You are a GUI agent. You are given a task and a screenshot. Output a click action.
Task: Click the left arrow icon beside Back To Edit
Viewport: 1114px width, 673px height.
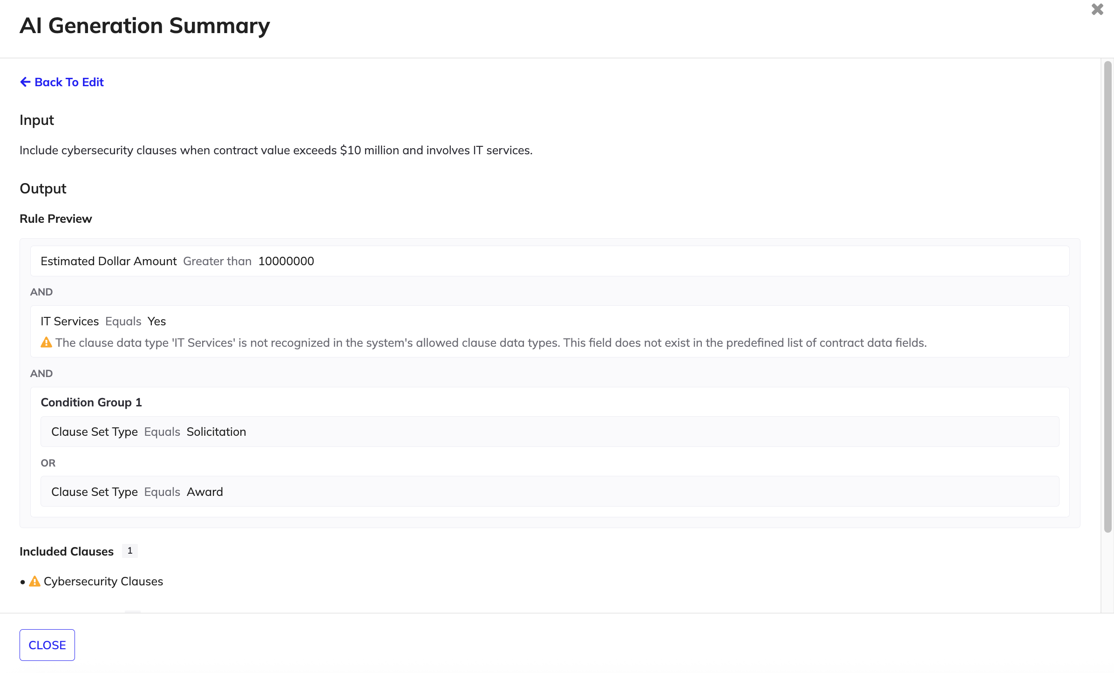coord(25,82)
